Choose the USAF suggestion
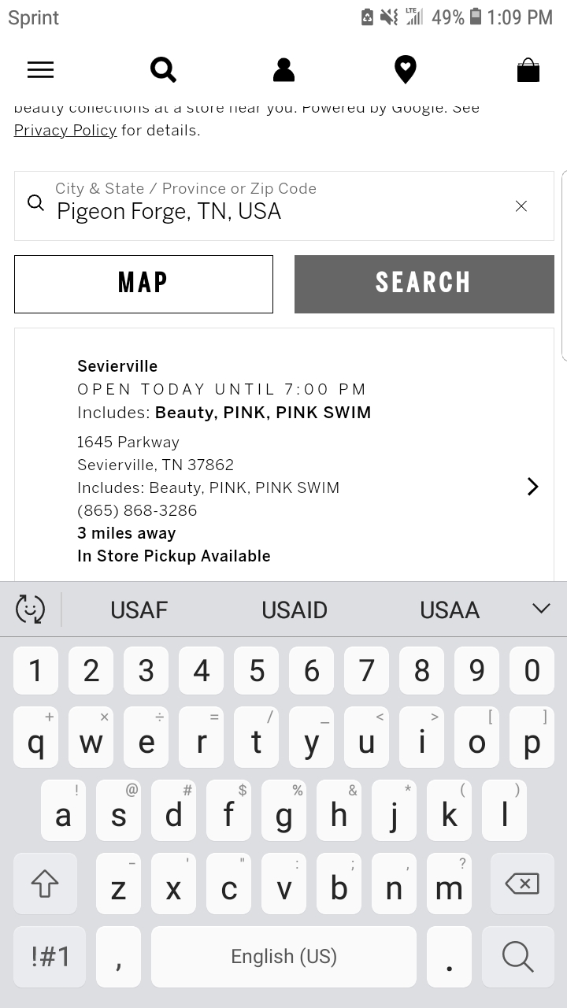Viewport: 567px width, 1008px height. [x=139, y=610]
